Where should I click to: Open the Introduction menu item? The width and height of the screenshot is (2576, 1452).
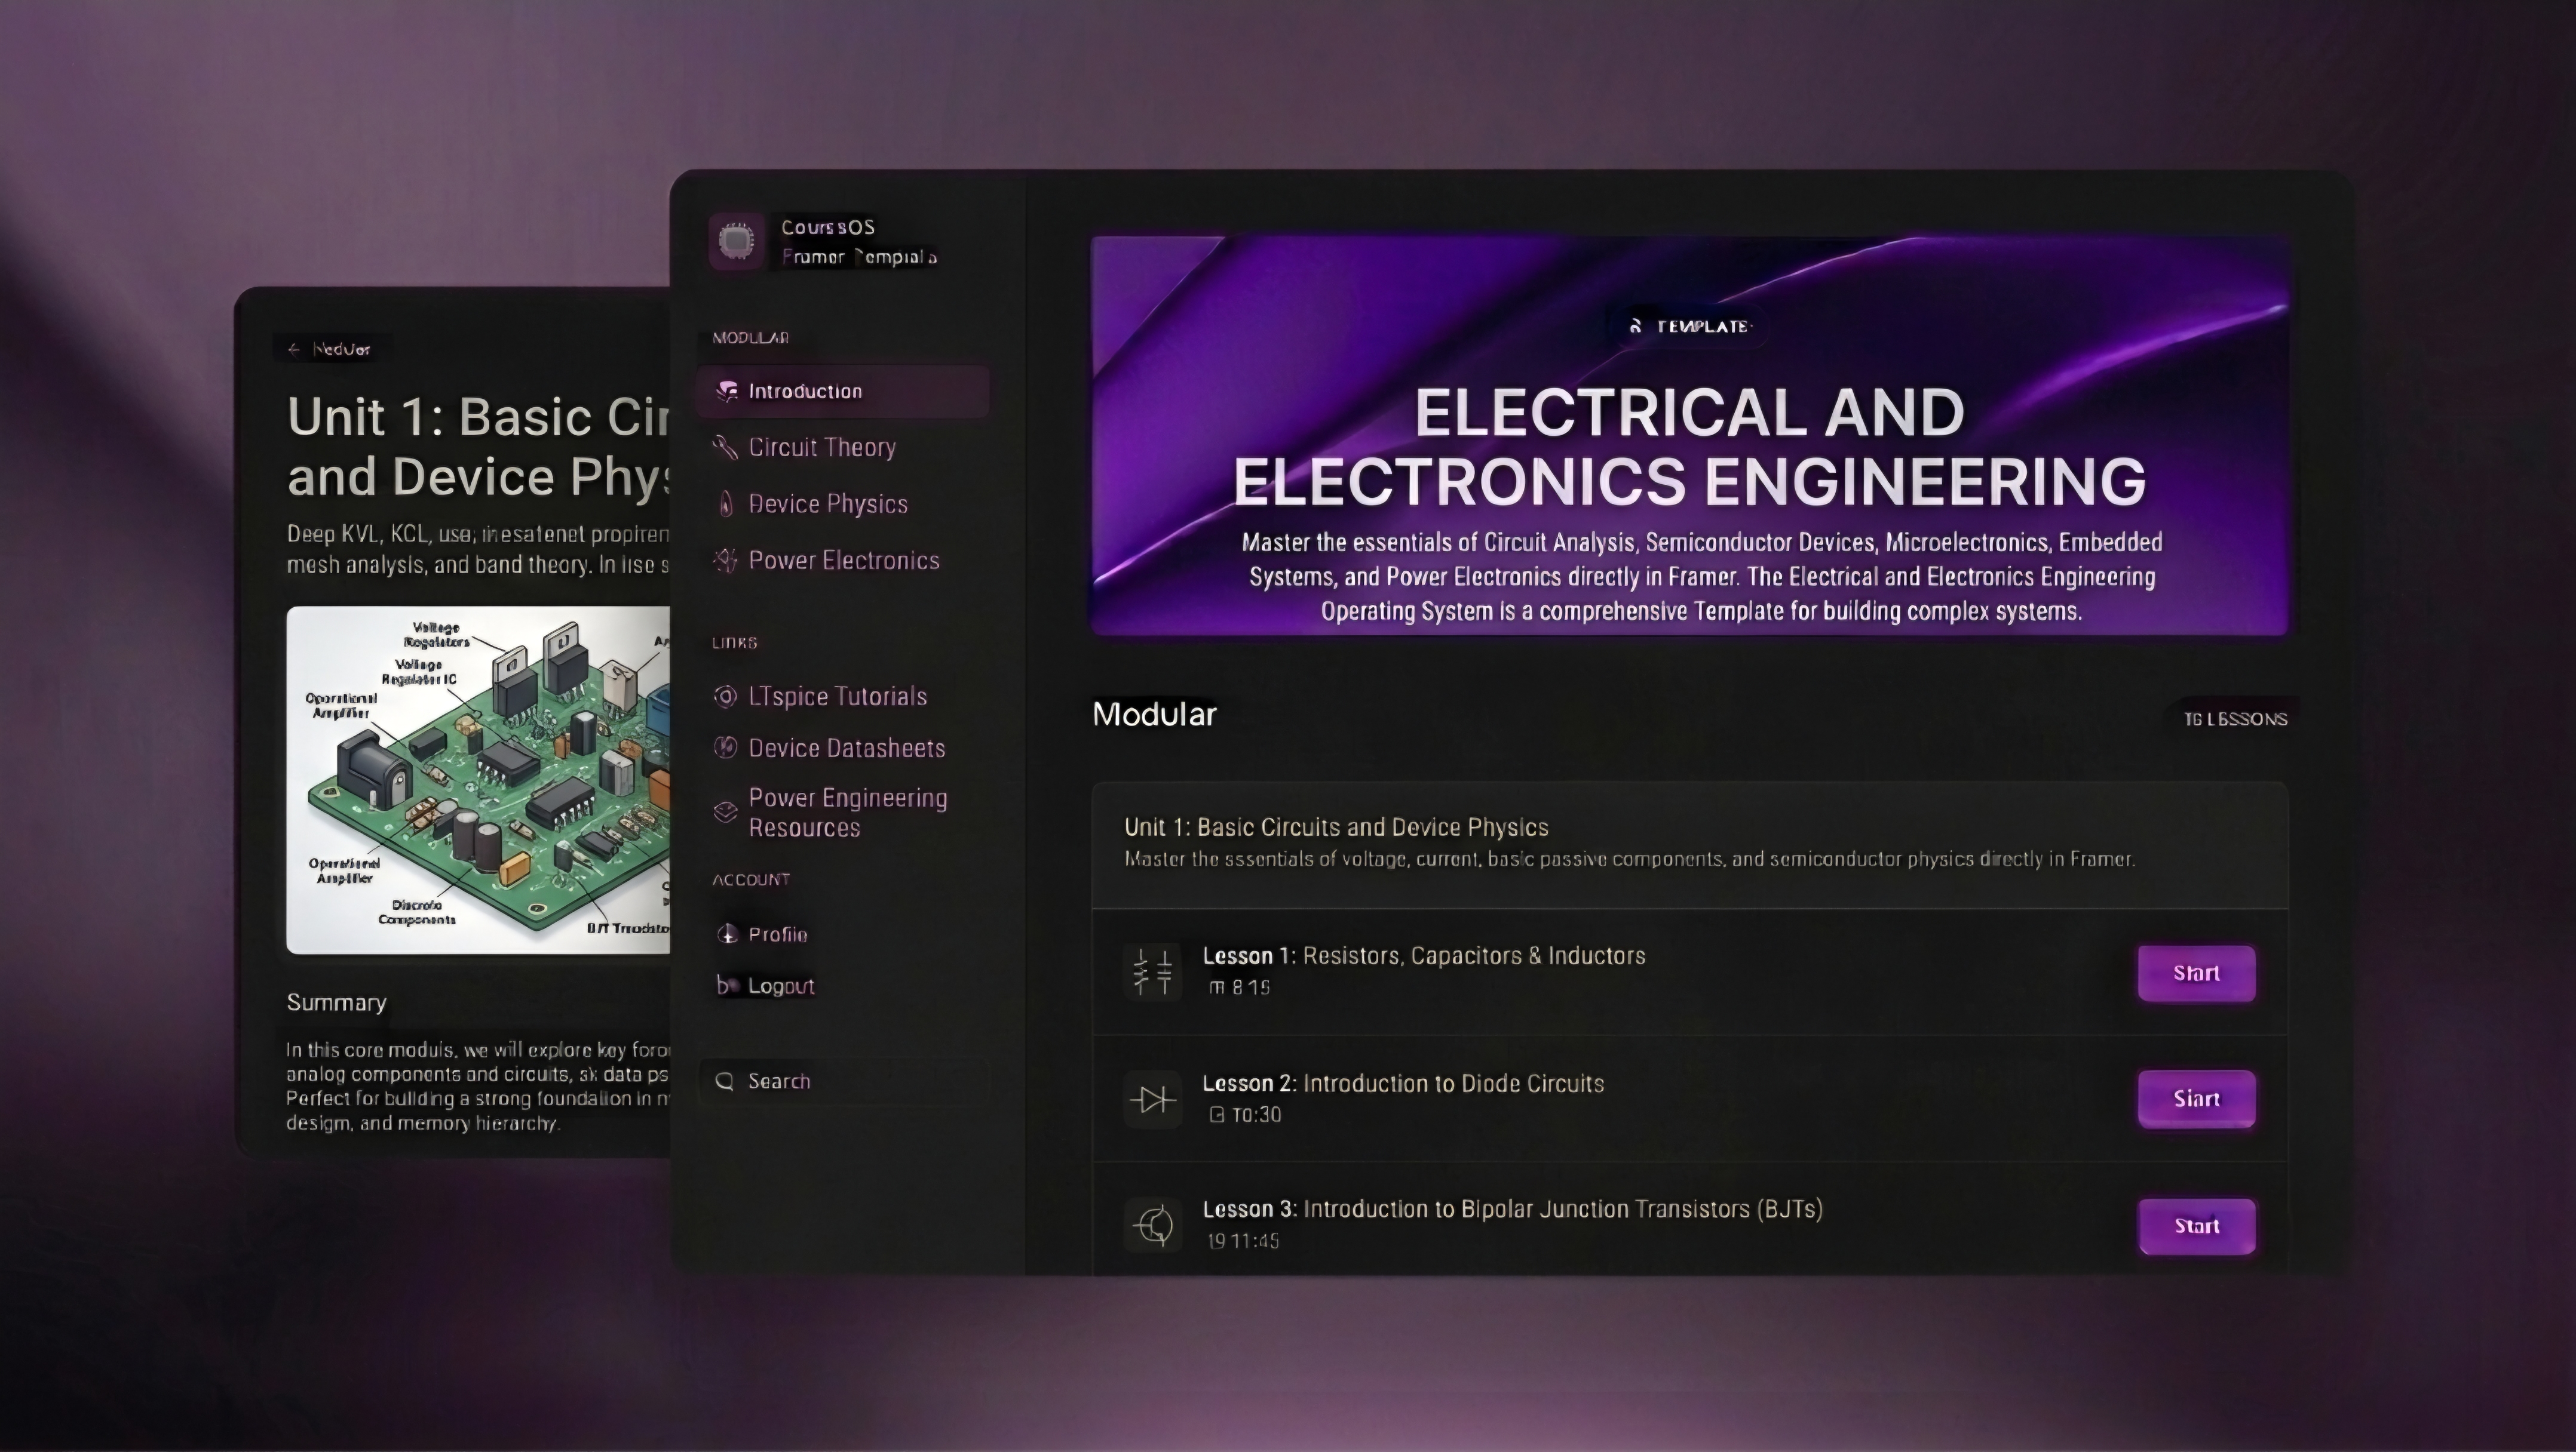pos(843,392)
